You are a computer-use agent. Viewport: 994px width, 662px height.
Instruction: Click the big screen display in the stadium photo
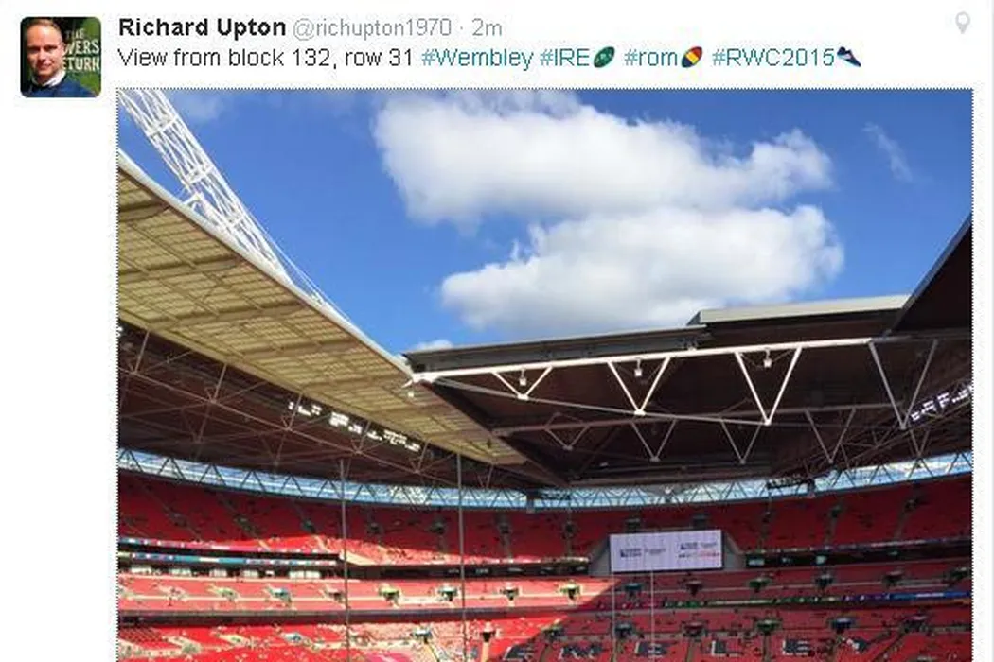[666, 550]
